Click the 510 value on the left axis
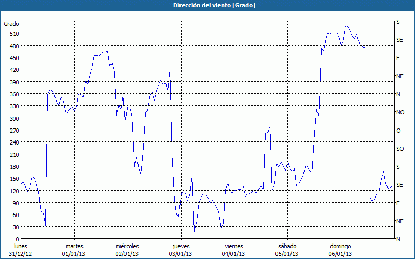The height and width of the screenshot is (259, 415). pyautogui.click(x=14, y=34)
